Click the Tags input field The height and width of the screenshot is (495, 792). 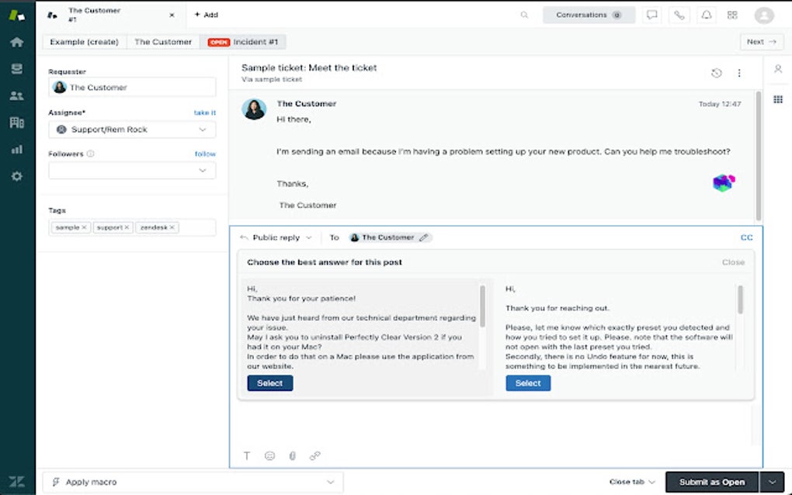132,227
